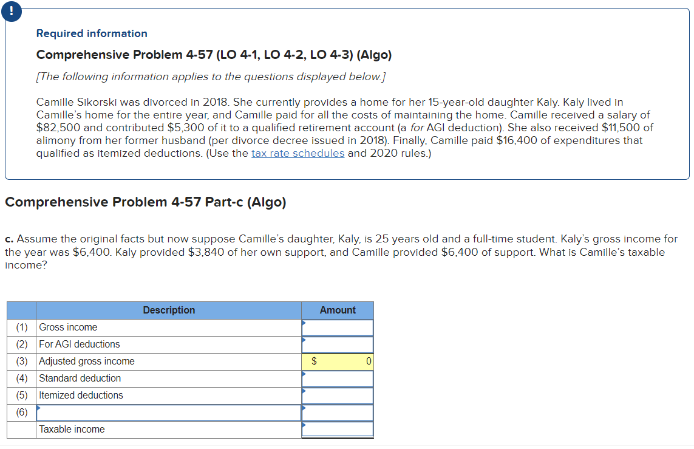
Task: Click the Itemized deductions amount input field
Action: 339,395
